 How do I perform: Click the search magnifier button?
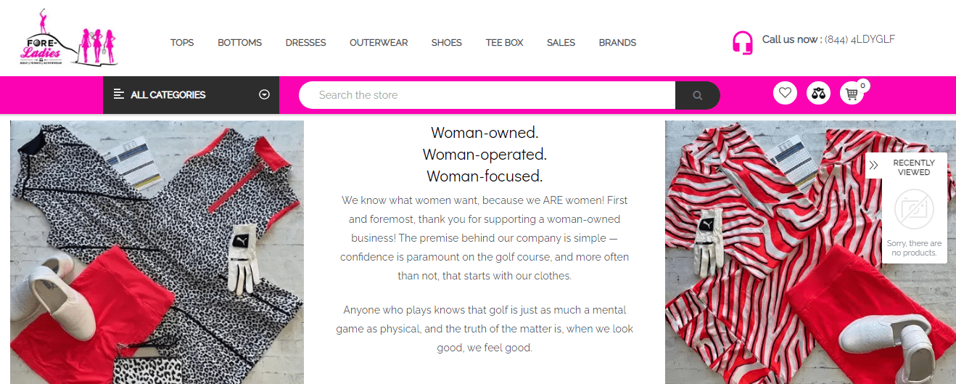(x=697, y=95)
